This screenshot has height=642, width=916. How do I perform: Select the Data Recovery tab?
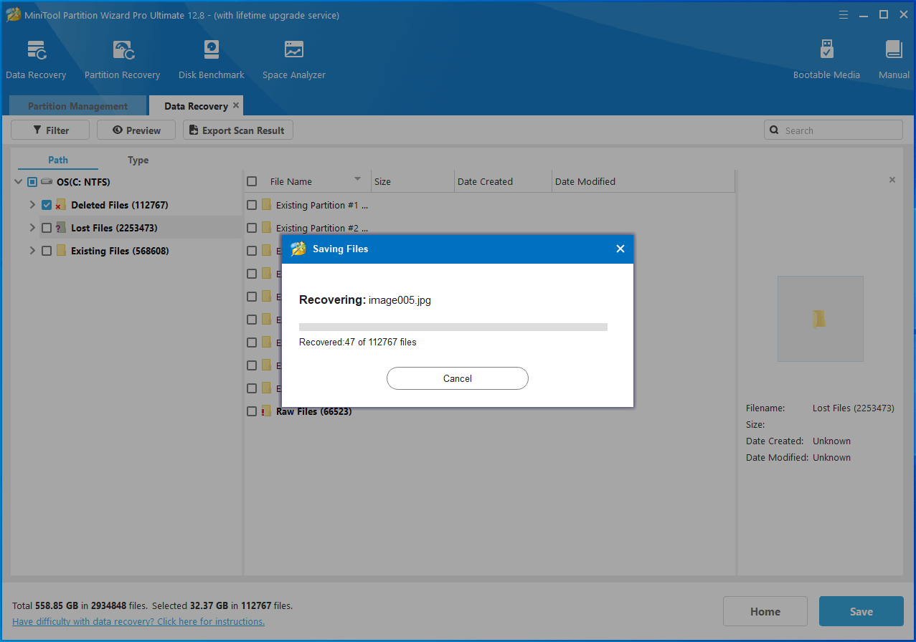pyautogui.click(x=196, y=106)
